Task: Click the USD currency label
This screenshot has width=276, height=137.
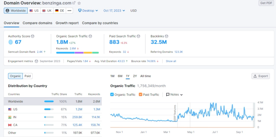Action: (134, 10)
